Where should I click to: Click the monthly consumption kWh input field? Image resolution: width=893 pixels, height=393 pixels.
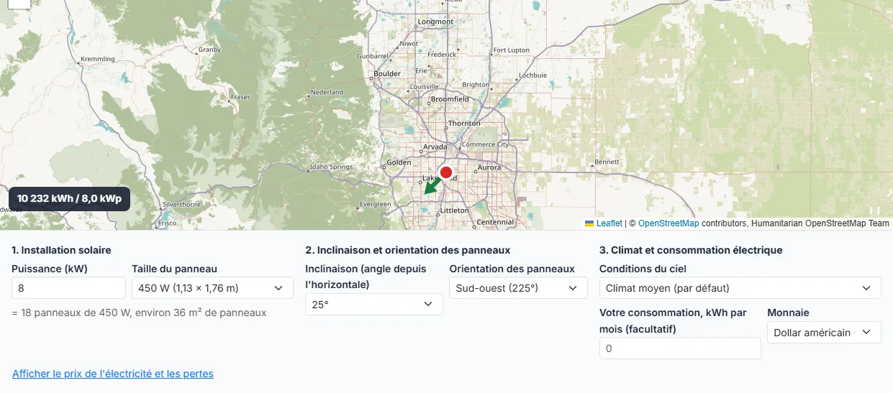tap(680, 348)
